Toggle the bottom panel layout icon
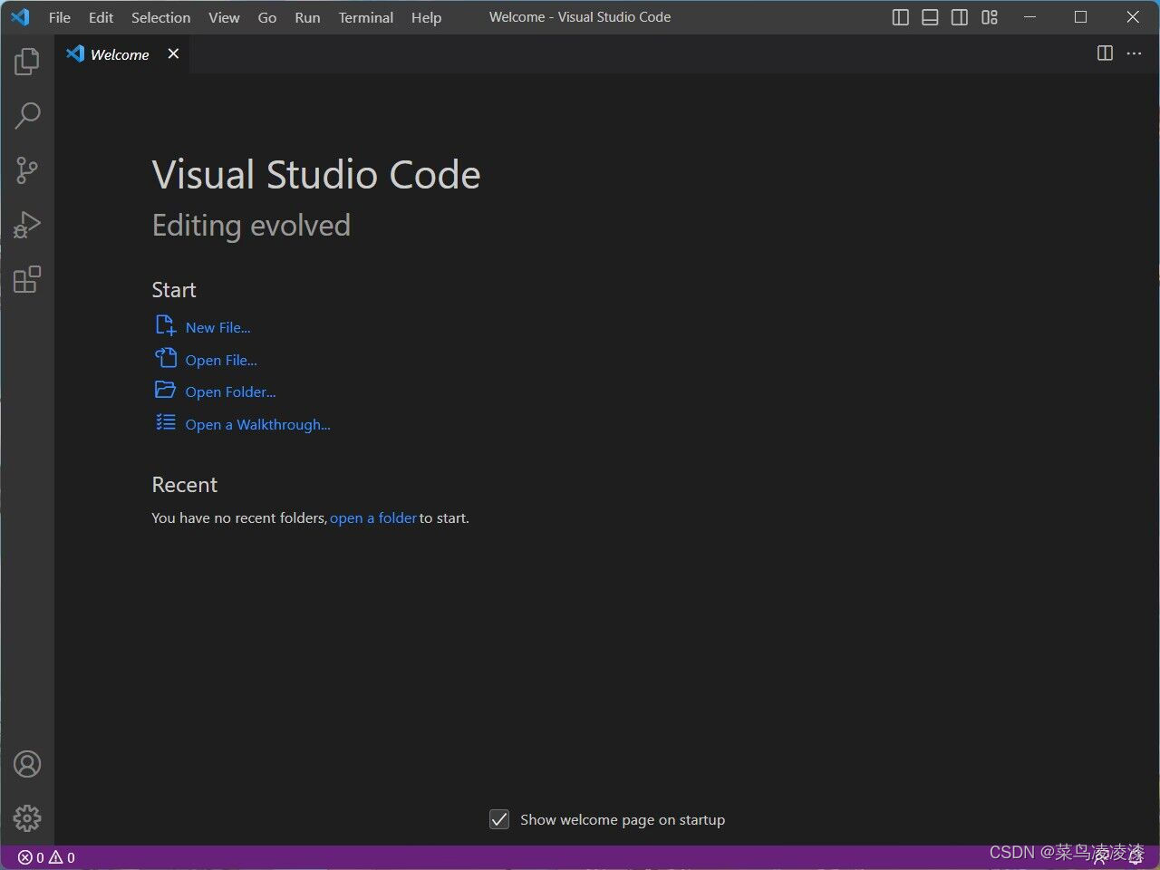The width and height of the screenshot is (1160, 870). click(x=930, y=17)
